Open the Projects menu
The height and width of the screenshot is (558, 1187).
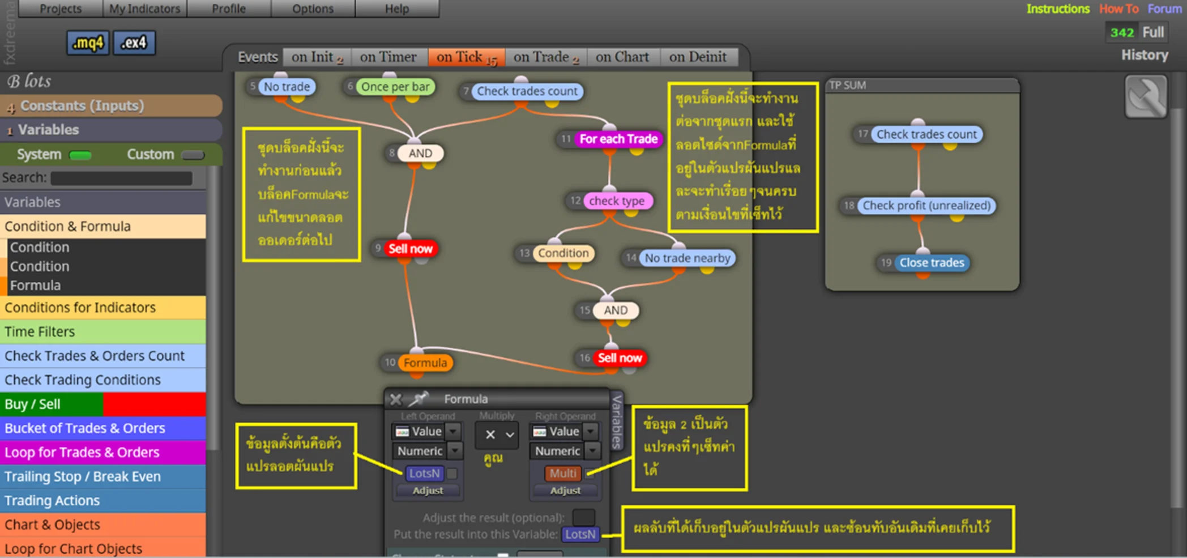pyautogui.click(x=61, y=8)
